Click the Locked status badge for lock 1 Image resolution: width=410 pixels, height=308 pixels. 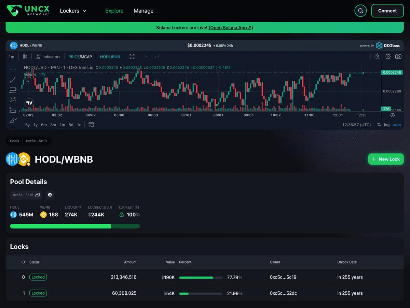click(38, 293)
